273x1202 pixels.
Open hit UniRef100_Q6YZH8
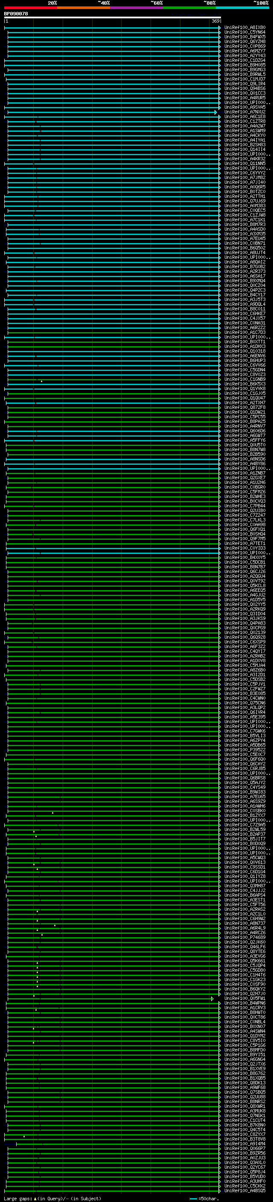[x=244, y=41]
